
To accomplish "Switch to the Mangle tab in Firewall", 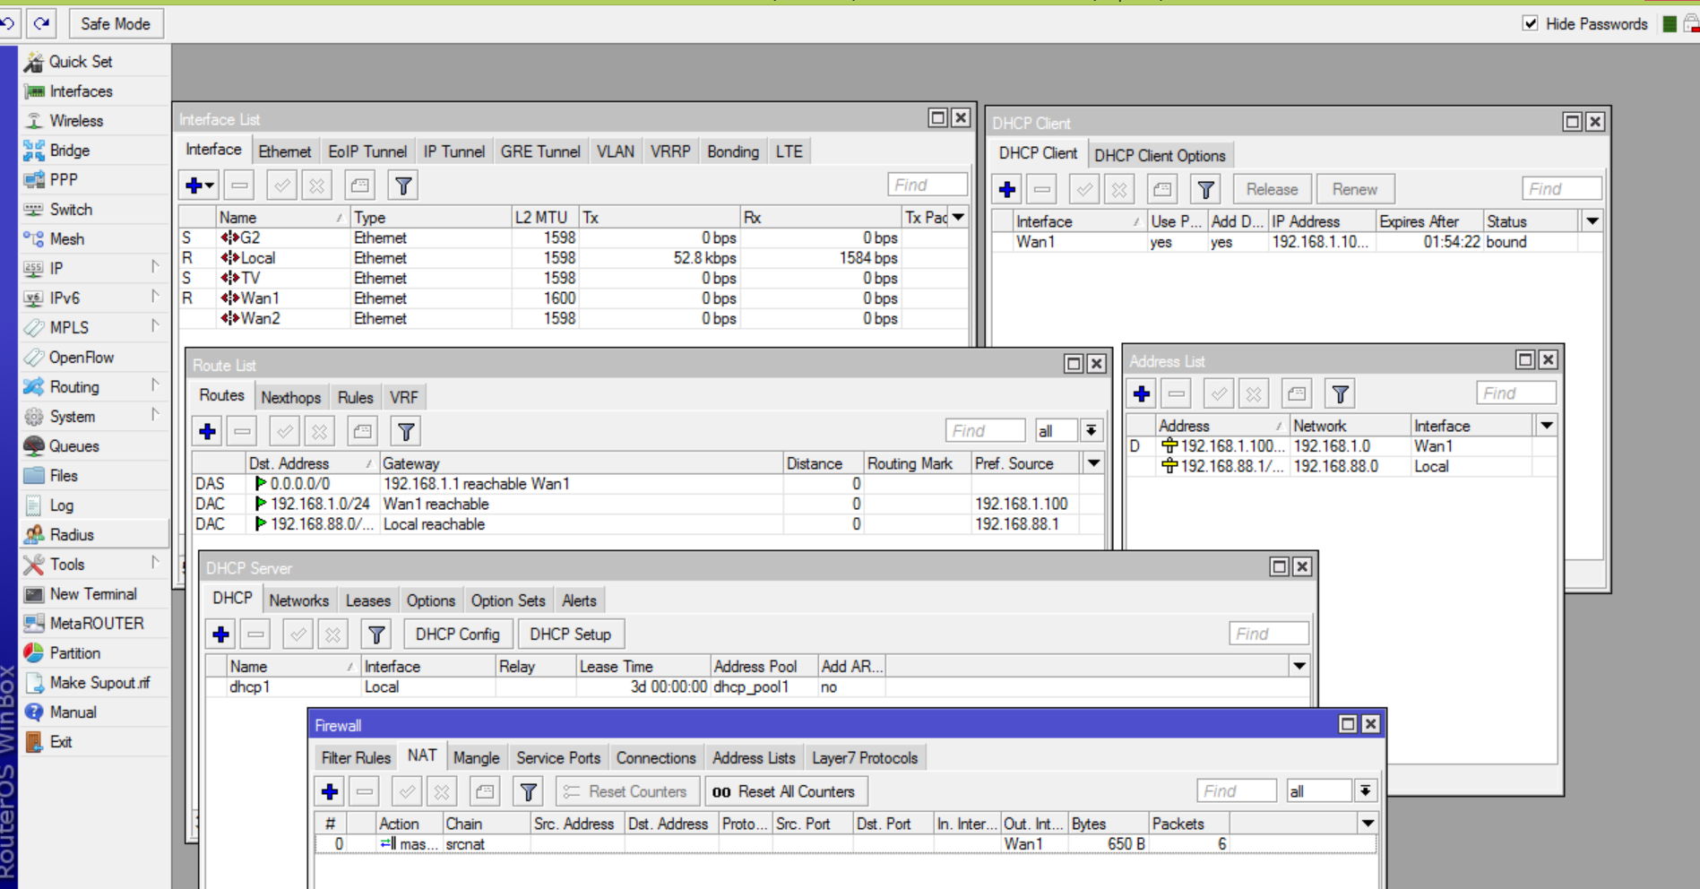I will pos(476,758).
